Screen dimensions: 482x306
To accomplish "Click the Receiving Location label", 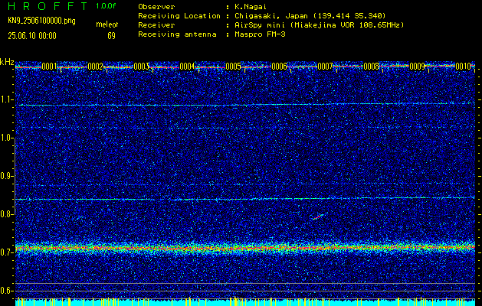I will coord(179,15).
